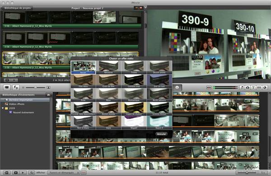The height and width of the screenshot is (176, 271).
Task: Click first green Albert Hammond Jr audio track
Action: point(72,26)
